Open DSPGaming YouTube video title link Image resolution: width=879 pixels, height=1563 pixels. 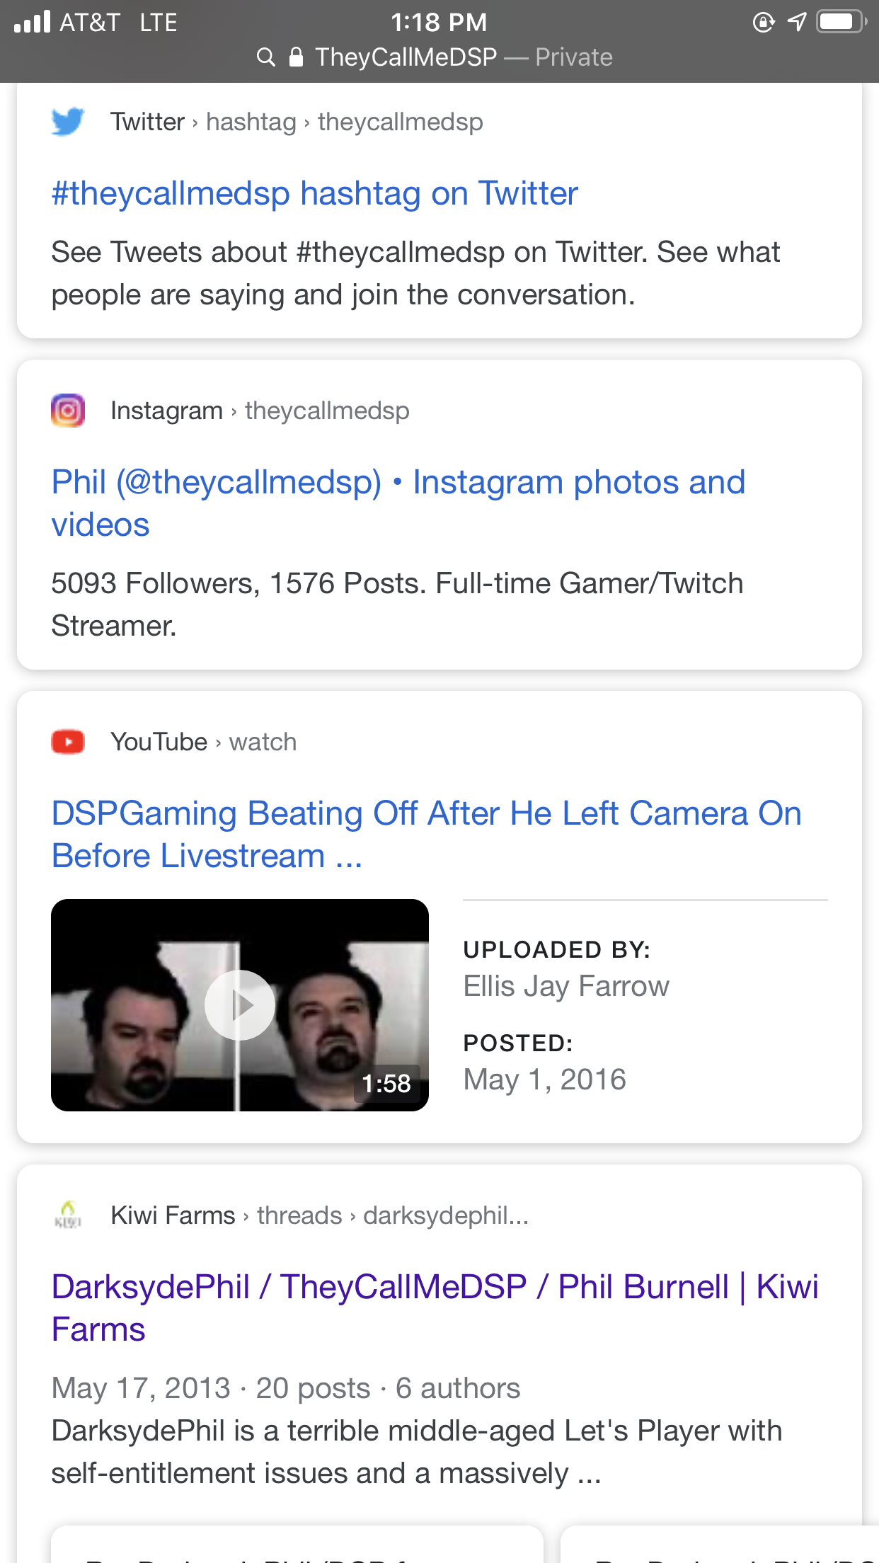(427, 835)
